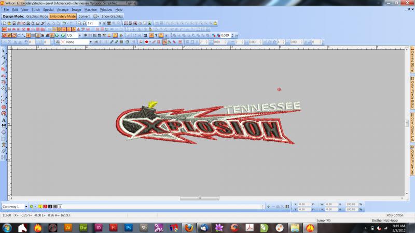415x233 pixels.
Task: Select gray color swatch 4
Action: [x=55, y=207]
